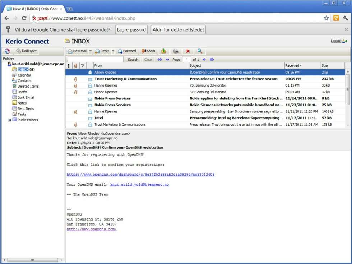Sort by priority column header
This screenshot has width=352, height=264.
tap(69, 65)
